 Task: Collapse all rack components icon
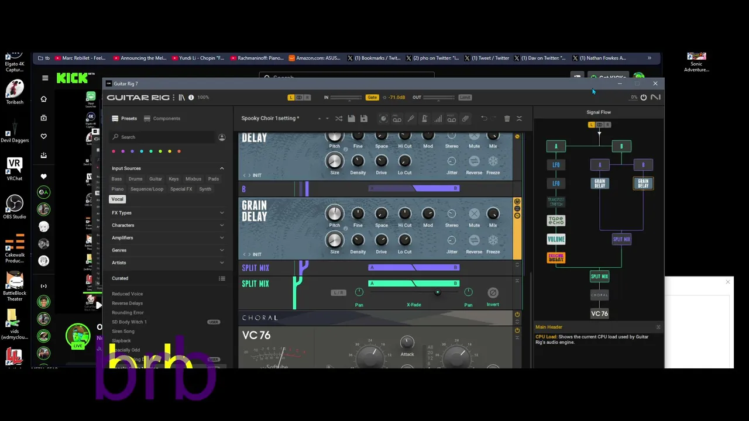[519, 119]
